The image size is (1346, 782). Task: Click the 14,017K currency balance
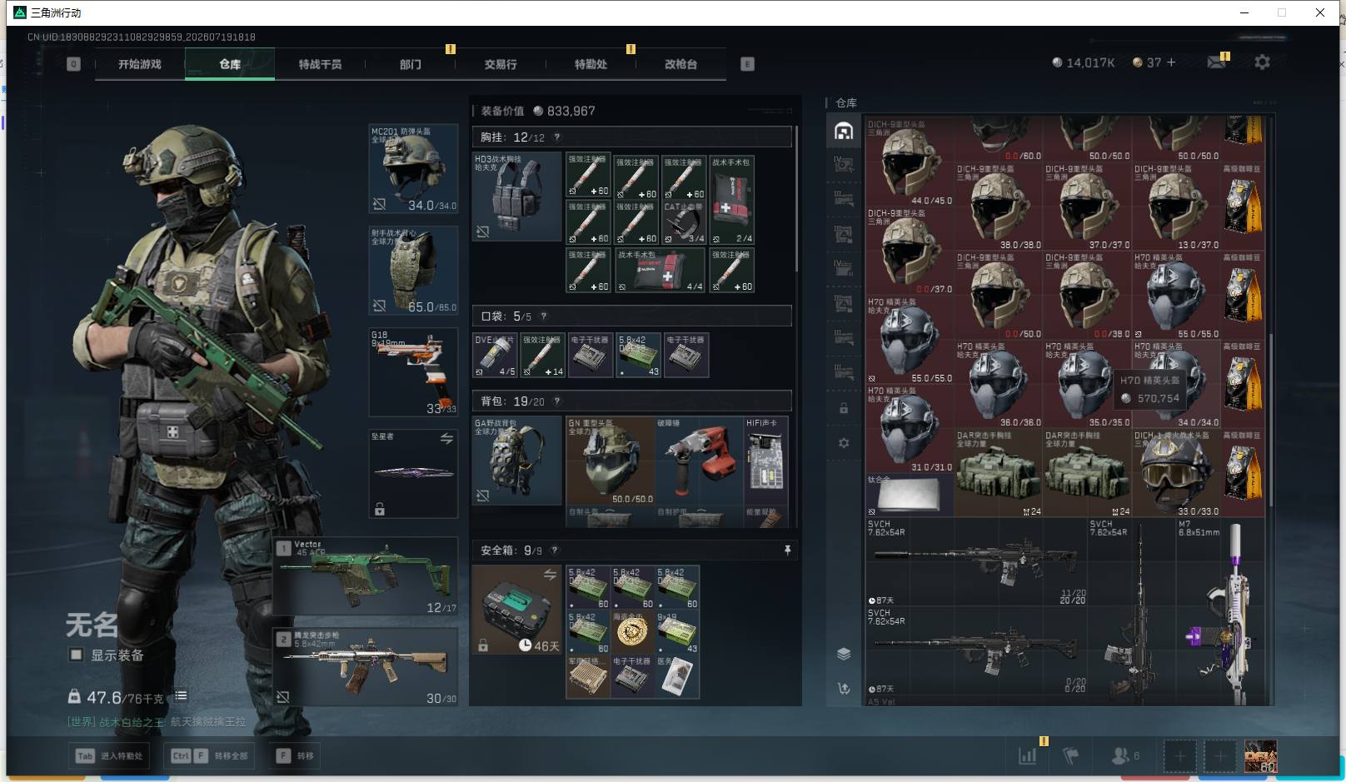[1083, 62]
